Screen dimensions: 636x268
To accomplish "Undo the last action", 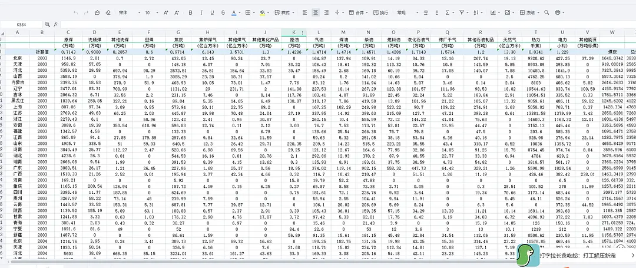I will pos(76,12).
